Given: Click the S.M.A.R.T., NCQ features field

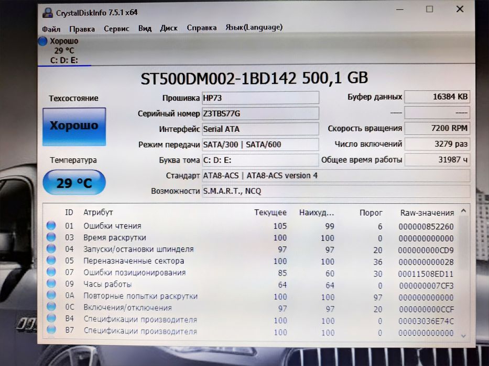Looking at the screenshot, I should [x=336, y=191].
